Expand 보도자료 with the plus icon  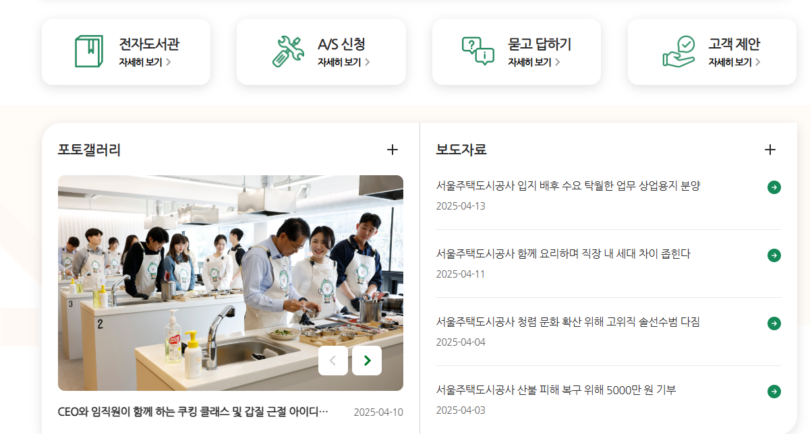770,150
